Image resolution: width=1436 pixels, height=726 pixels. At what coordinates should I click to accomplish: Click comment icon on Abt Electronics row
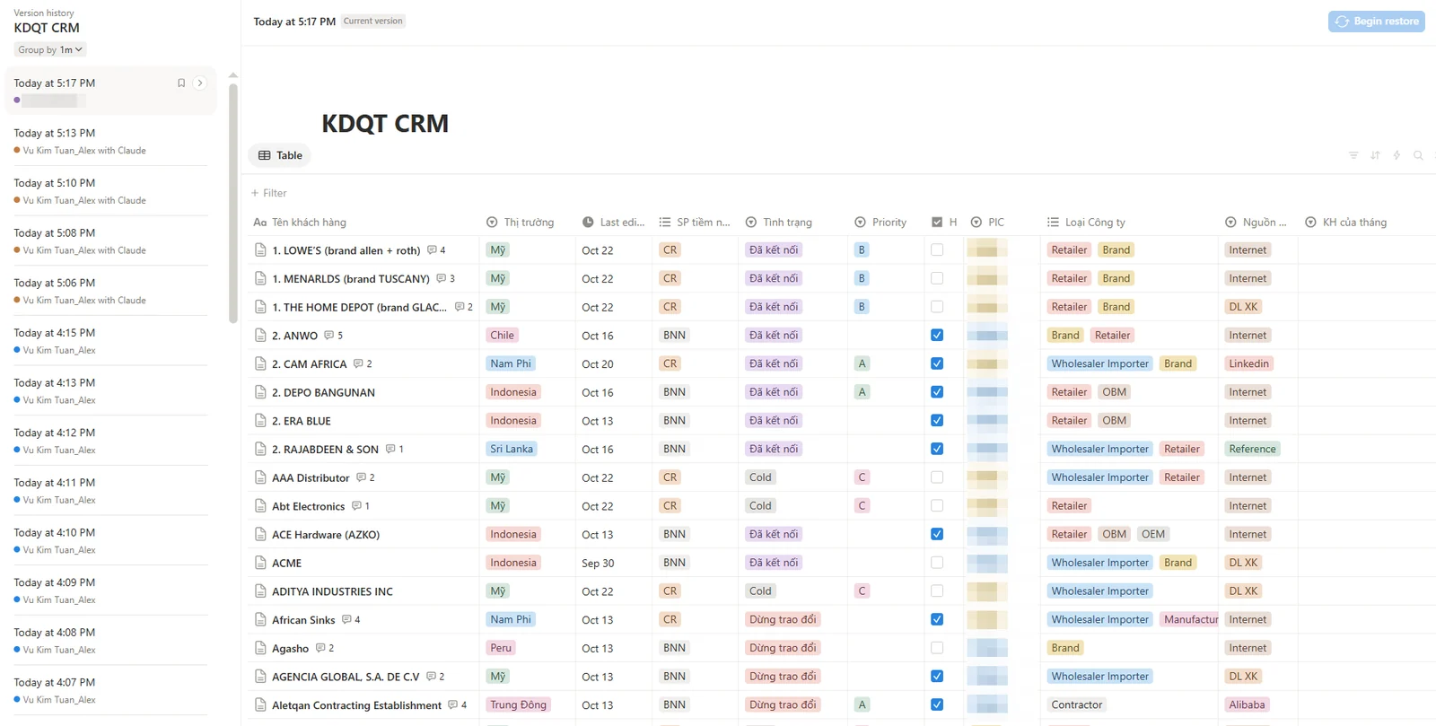pyautogui.click(x=356, y=506)
